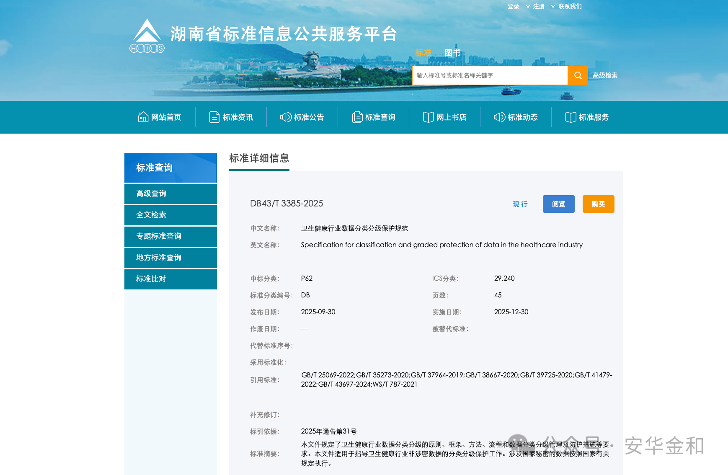This screenshot has height=475, width=728.
Task: Click the blue 阅览 button
Action: click(558, 204)
